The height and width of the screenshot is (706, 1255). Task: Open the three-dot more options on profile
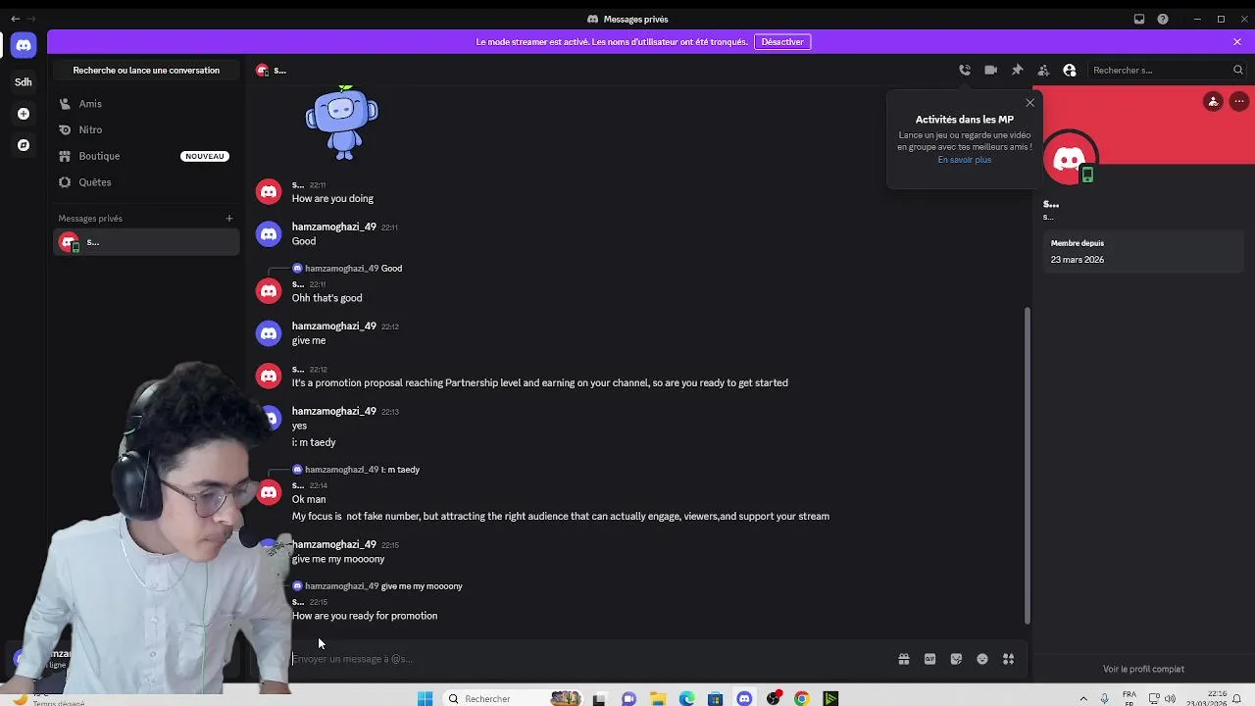(1239, 101)
